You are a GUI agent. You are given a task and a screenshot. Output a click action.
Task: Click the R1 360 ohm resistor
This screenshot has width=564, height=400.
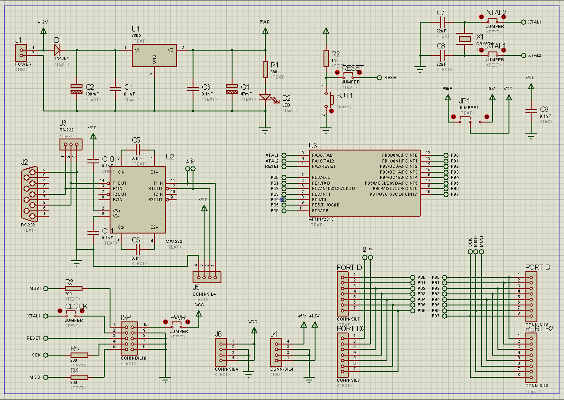[265, 69]
